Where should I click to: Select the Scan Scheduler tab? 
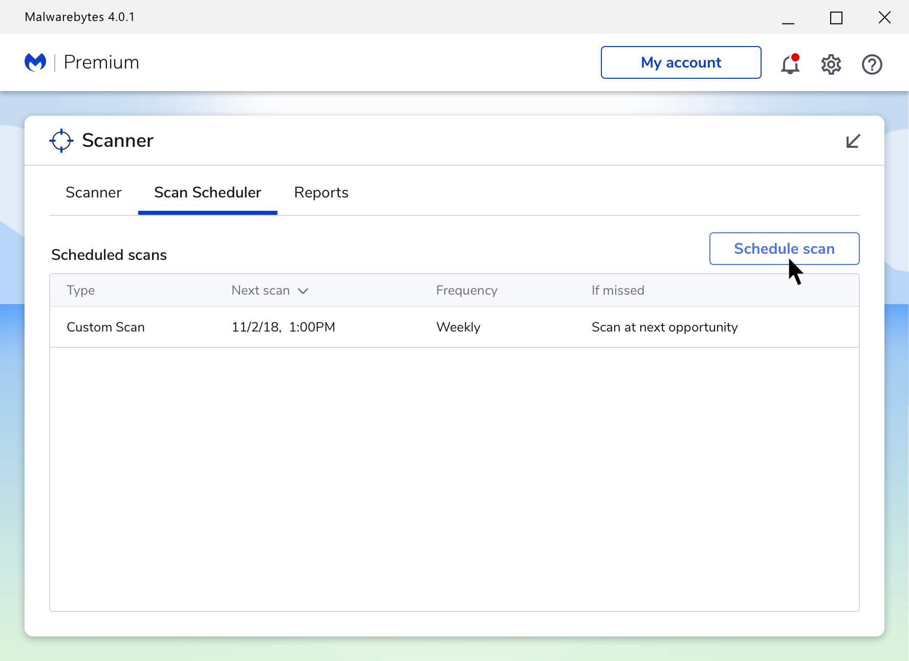click(x=208, y=192)
